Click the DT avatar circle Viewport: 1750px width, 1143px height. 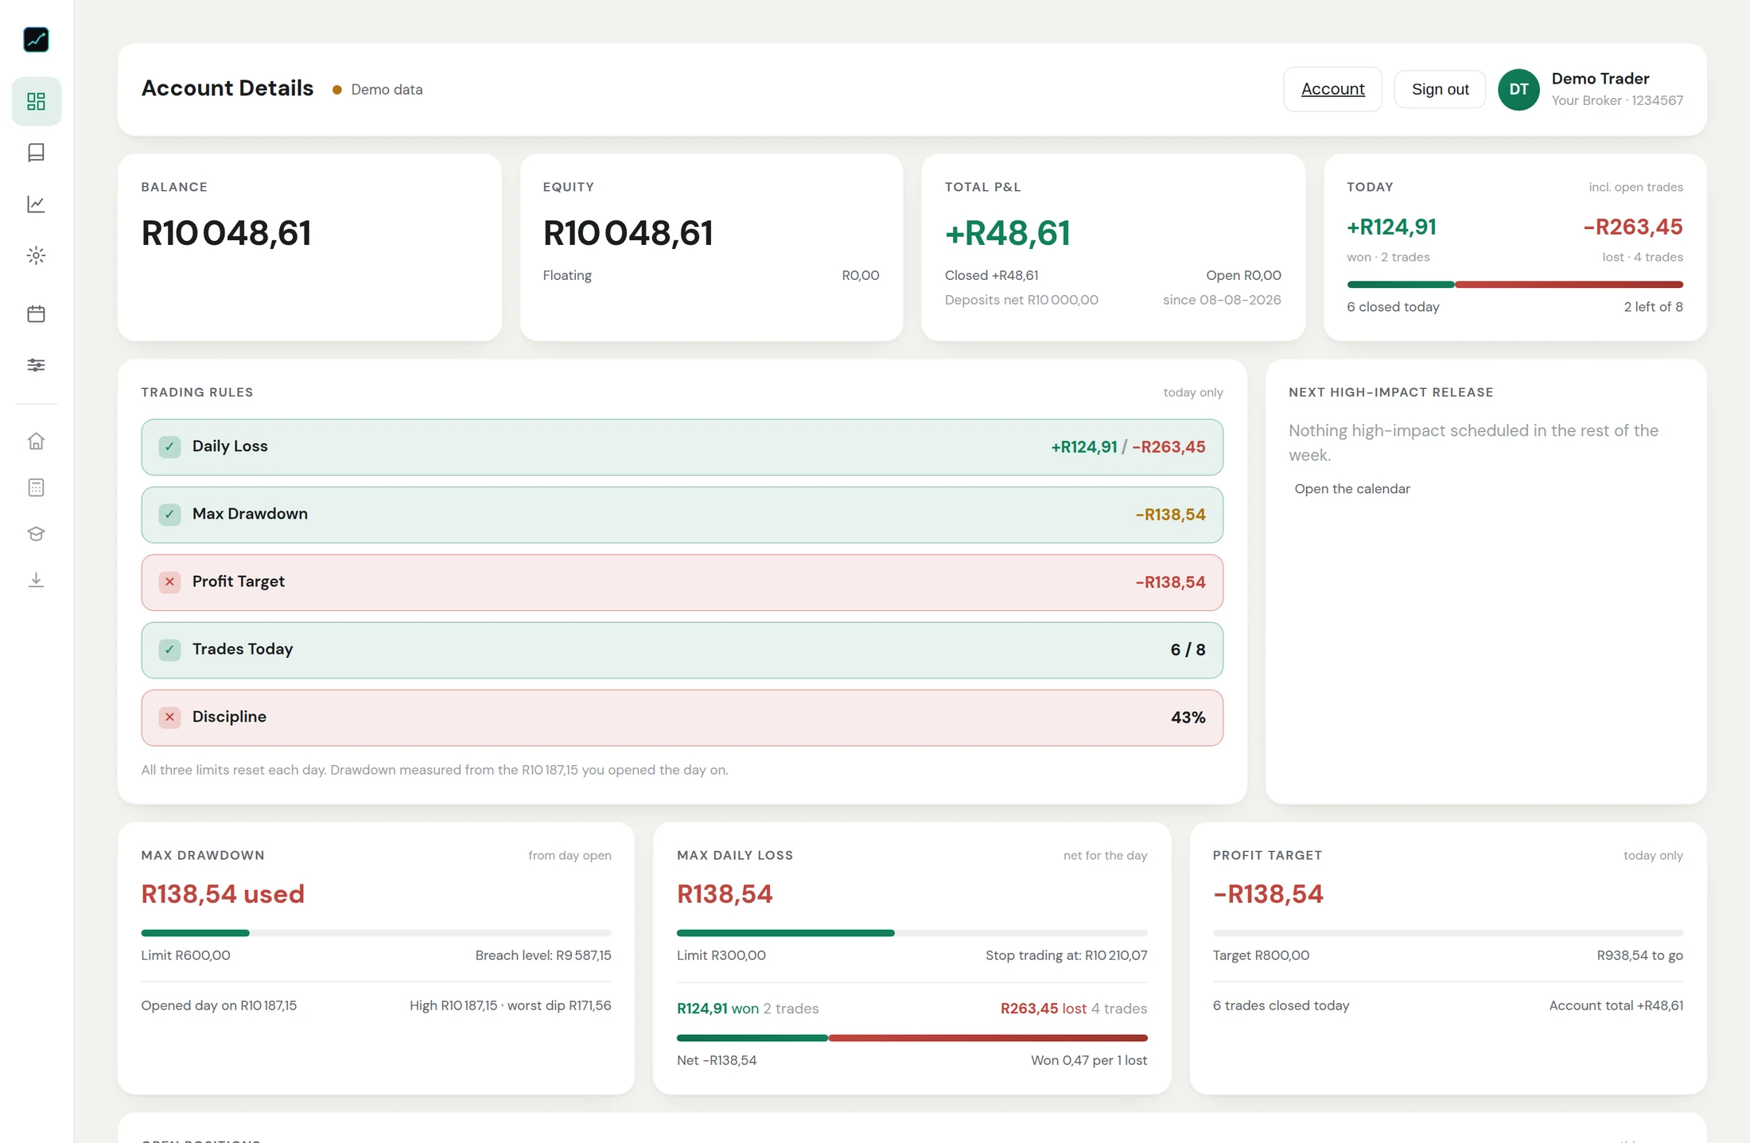pyautogui.click(x=1519, y=89)
